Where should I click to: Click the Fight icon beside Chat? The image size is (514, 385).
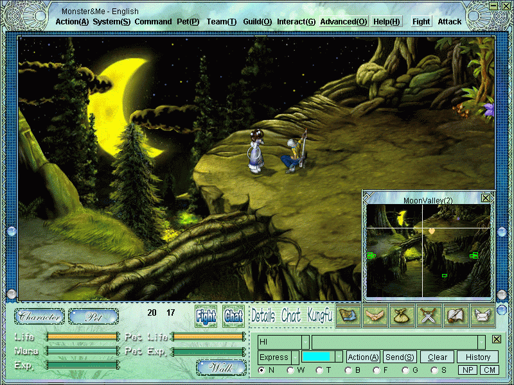pos(206,316)
